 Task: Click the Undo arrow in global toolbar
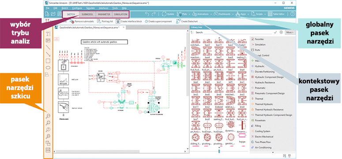tap(147, 14)
